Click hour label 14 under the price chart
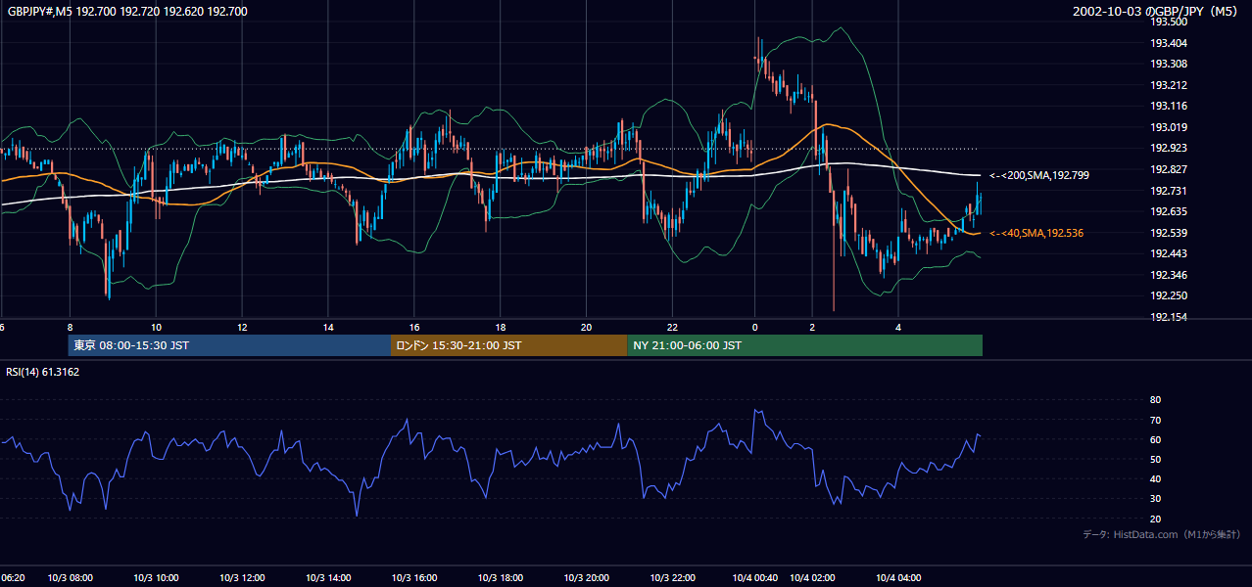Screen dimensions: 1252x587 pyautogui.click(x=328, y=327)
